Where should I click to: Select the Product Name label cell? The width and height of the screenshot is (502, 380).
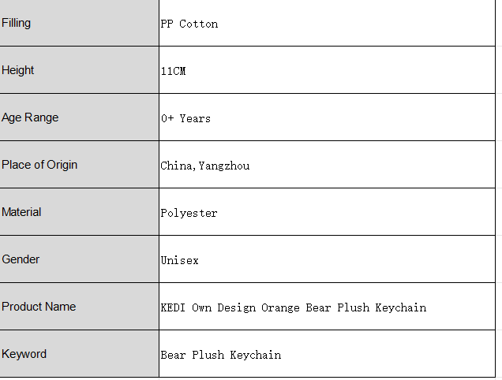[79, 307]
